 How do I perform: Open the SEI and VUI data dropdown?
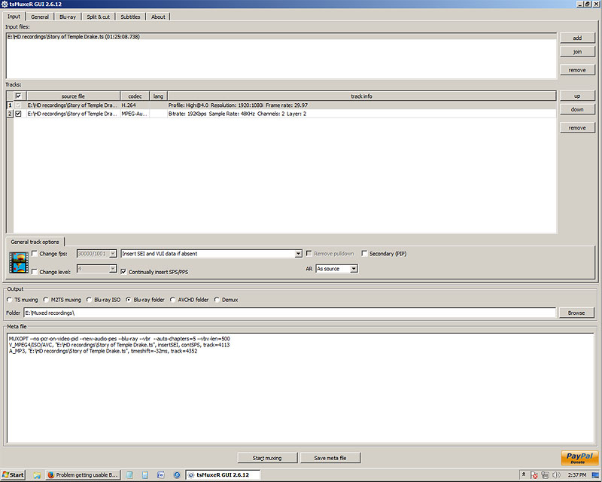(x=298, y=254)
